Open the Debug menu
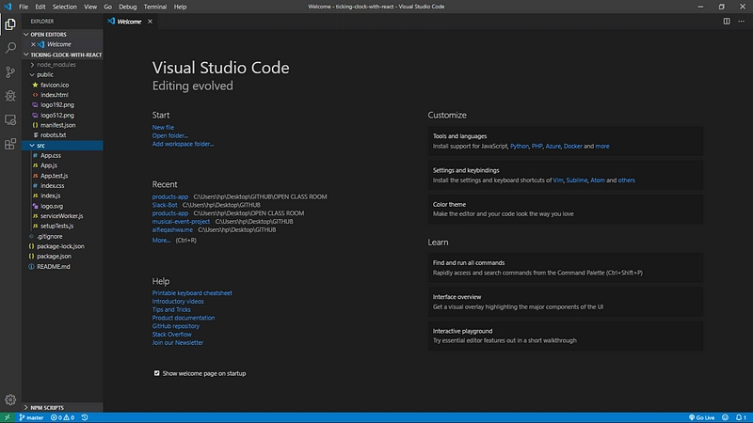 (128, 7)
